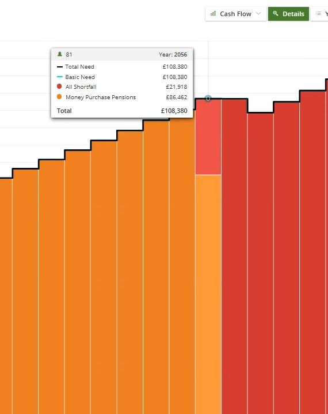This screenshot has height=414, width=328.
Task: Click the Basic Need cyan line marker
Action: (60, 77)
